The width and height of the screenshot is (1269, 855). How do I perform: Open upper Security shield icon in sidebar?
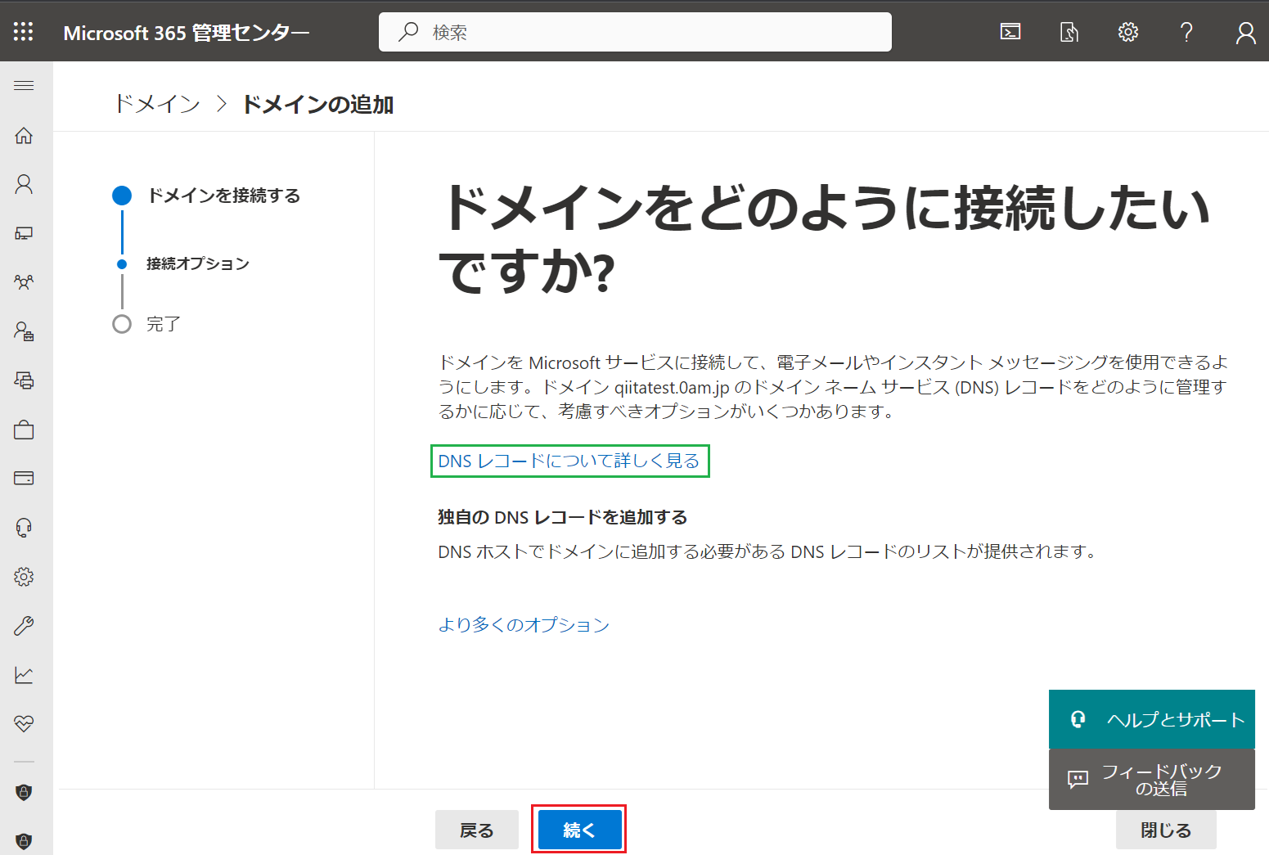[x=24, y=792]
